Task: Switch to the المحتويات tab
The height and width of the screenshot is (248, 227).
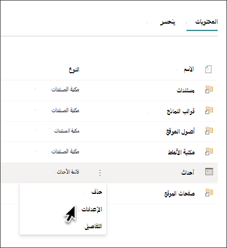Action: pyautogui.click(x=206, y=22)
